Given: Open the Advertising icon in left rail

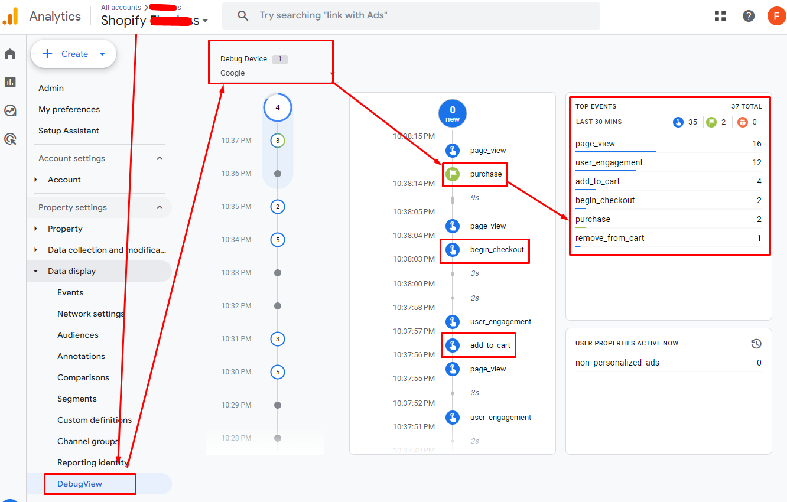Looking at the screenshot, I should click(x=10, y=139).
